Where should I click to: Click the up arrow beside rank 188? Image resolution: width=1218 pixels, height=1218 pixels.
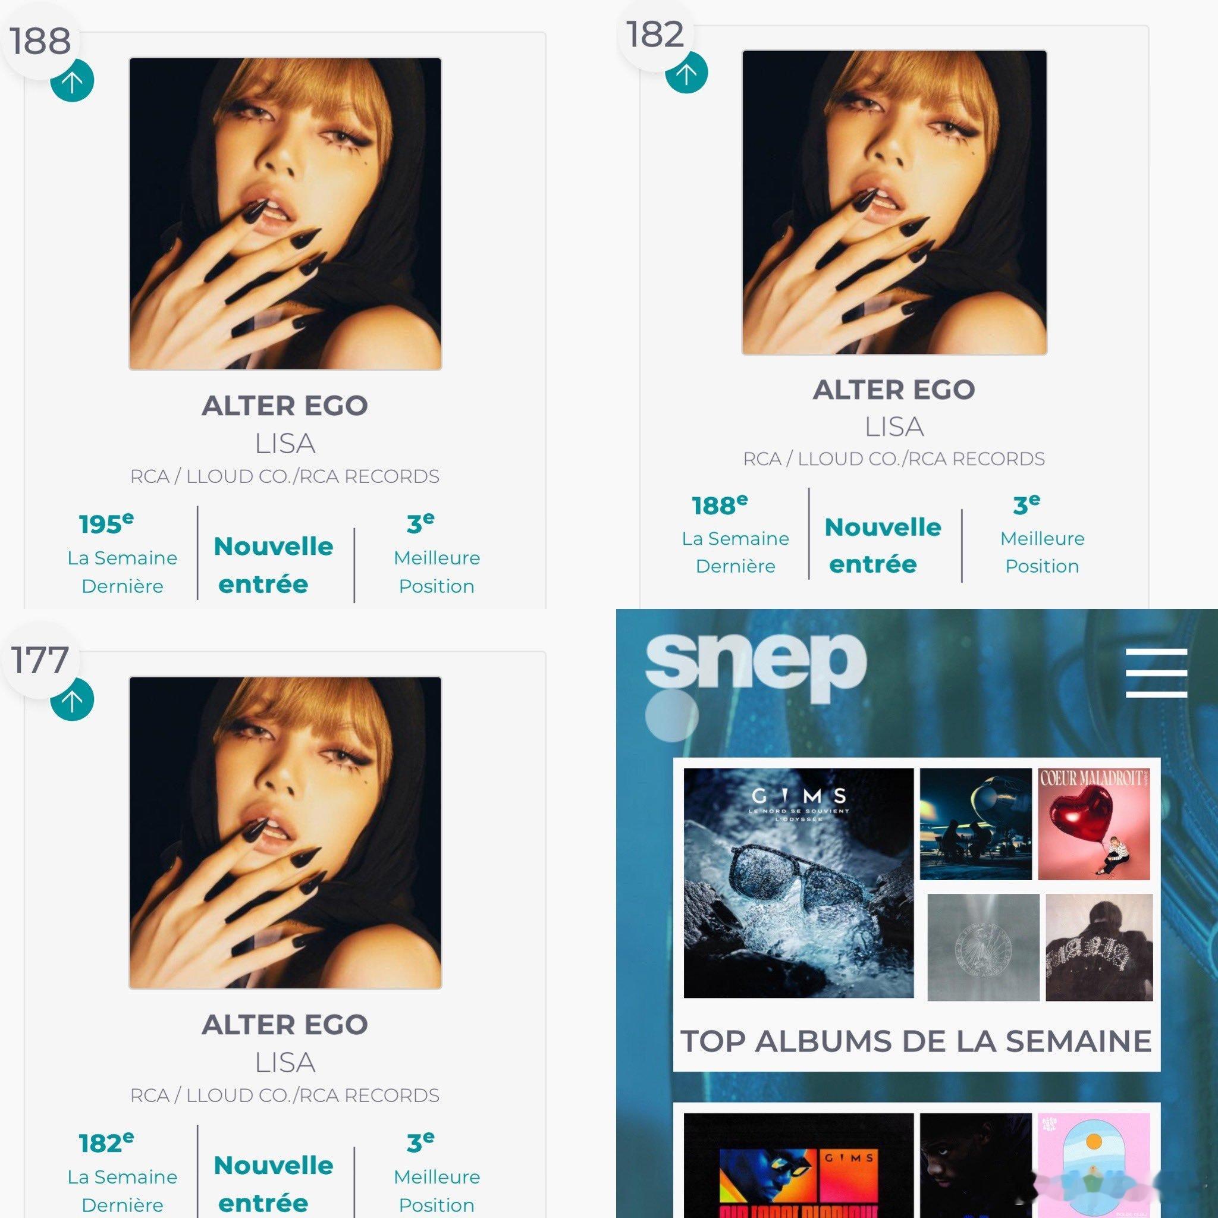[x=72, y=81]
